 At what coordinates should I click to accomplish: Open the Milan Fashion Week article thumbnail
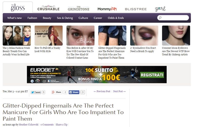17,35
